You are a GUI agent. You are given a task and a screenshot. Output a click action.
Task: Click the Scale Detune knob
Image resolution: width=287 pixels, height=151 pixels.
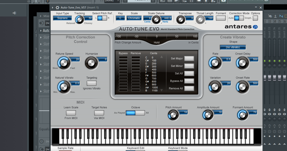(156, 19)
